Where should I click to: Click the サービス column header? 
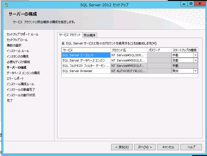(86, 50)
